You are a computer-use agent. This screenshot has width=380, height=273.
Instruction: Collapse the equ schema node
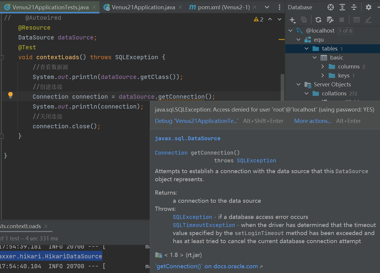298,40
